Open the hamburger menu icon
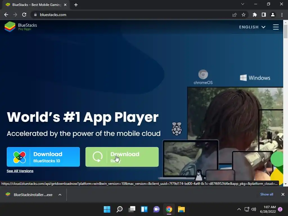The height and width of the screenshot is (216, 288). click(x=276, y=27)
